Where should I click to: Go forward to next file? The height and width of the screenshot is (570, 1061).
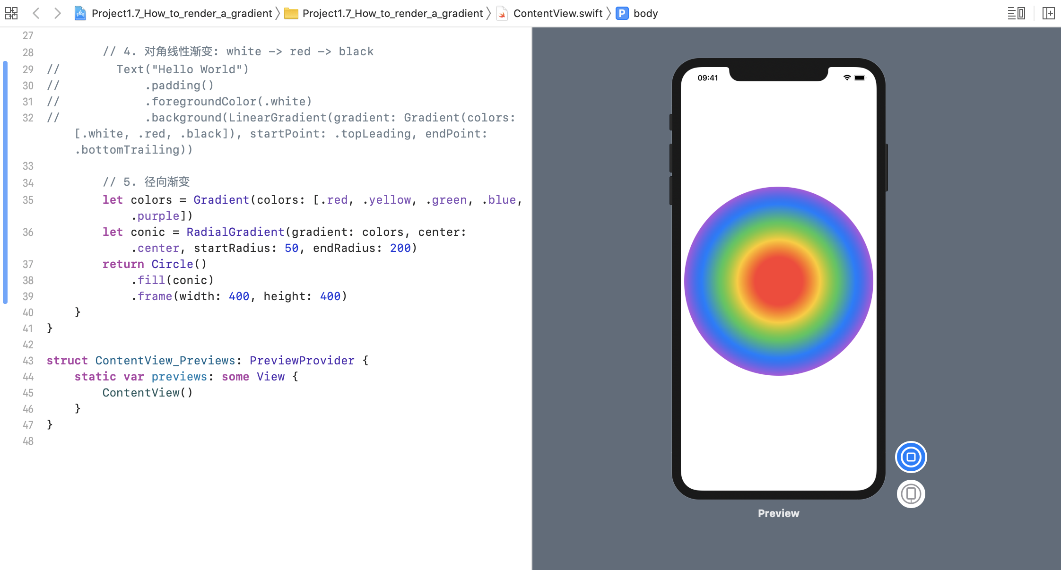[x=57, y=13]
